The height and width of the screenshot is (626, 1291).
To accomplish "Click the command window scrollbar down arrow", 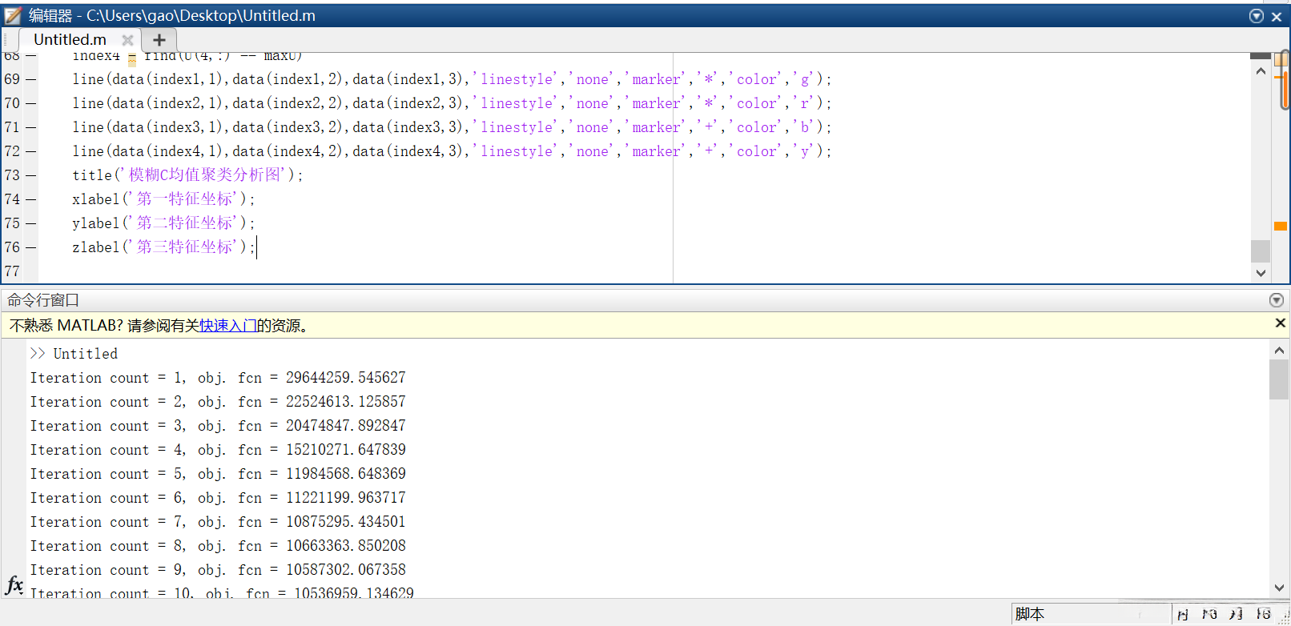I will (1279, 588).
